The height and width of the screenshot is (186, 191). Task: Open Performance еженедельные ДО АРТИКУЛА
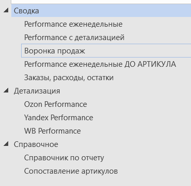click(x=100, y=64)
